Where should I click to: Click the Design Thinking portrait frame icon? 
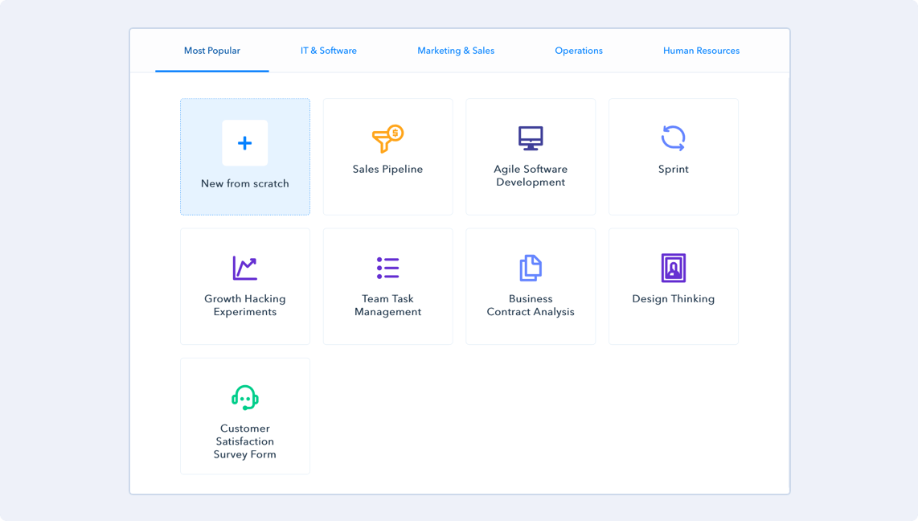click(x=673, y=268)
